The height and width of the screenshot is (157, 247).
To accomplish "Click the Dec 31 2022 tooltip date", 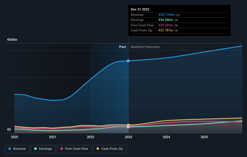I will (x=140, y=9).
